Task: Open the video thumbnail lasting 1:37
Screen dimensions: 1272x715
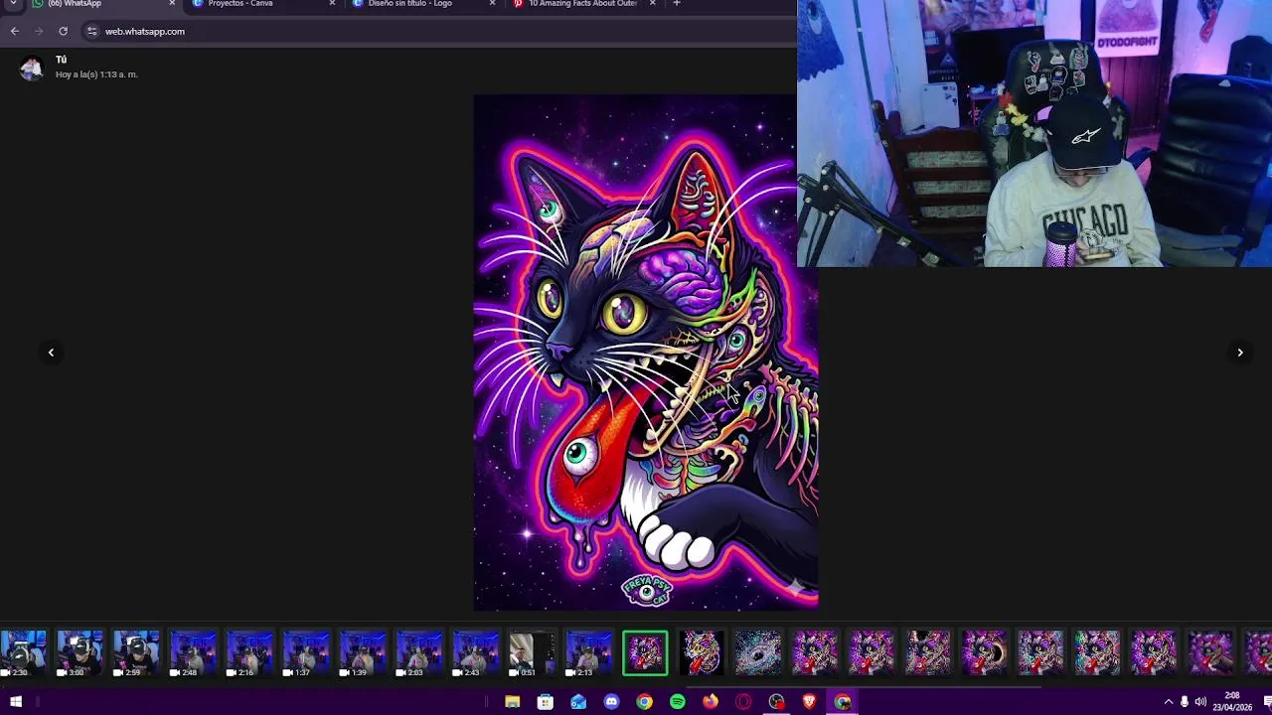Action: click(x=306, y=653)
